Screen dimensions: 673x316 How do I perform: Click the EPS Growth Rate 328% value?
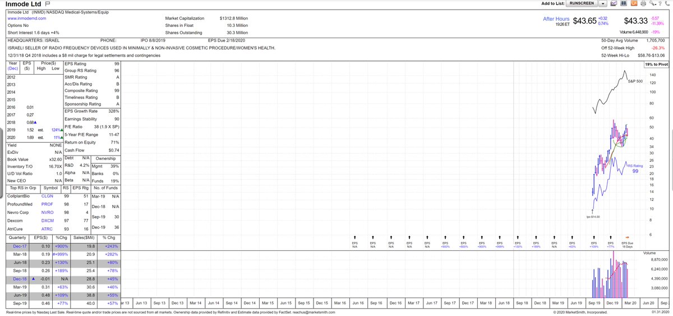[114, 111]
